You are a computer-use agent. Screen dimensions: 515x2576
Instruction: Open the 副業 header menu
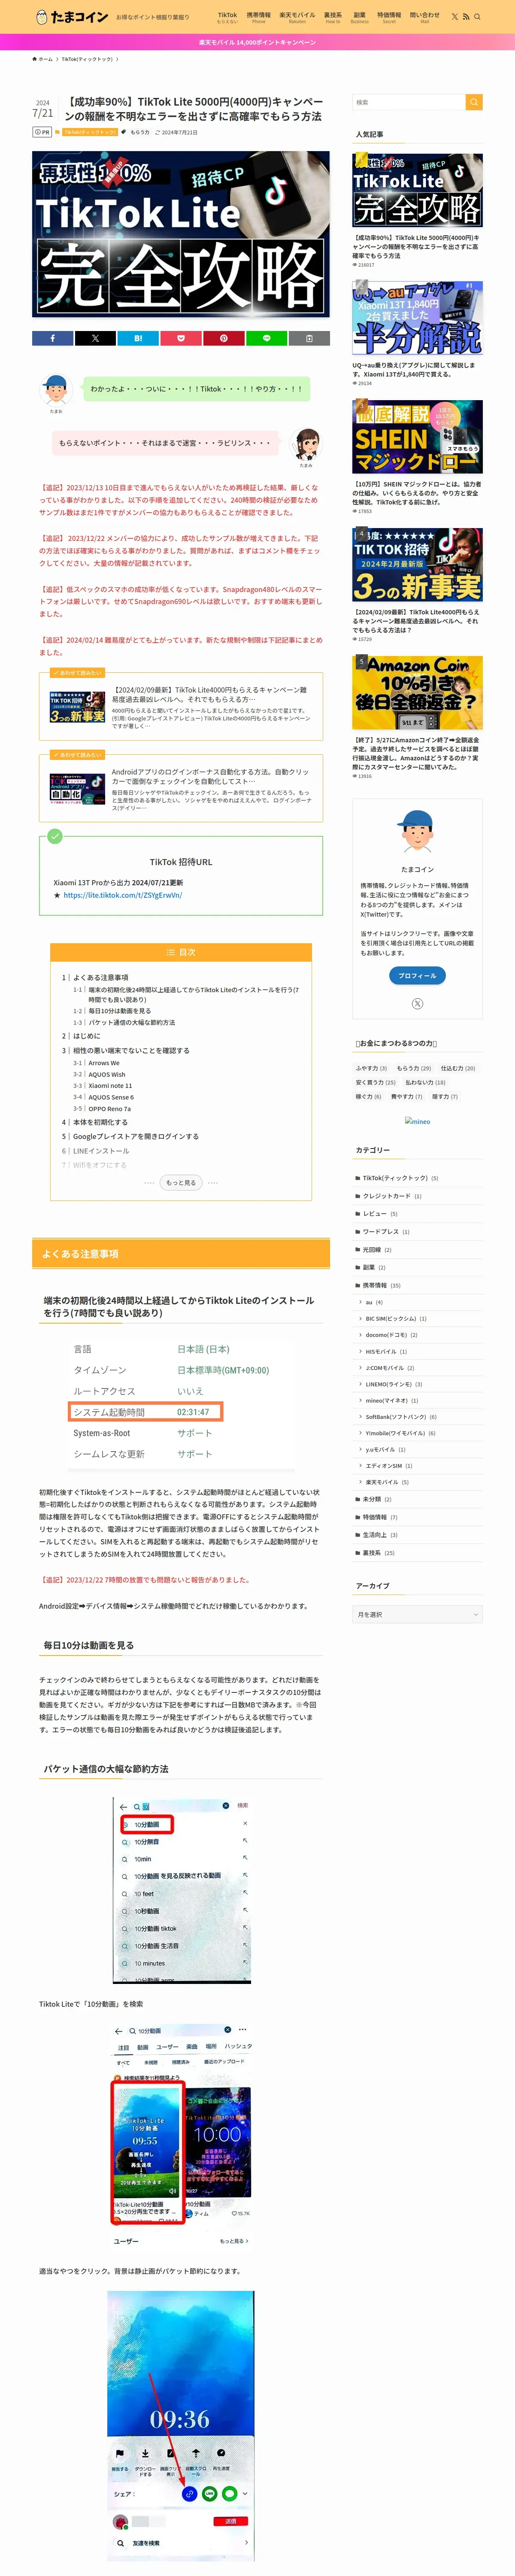point(359,17)
